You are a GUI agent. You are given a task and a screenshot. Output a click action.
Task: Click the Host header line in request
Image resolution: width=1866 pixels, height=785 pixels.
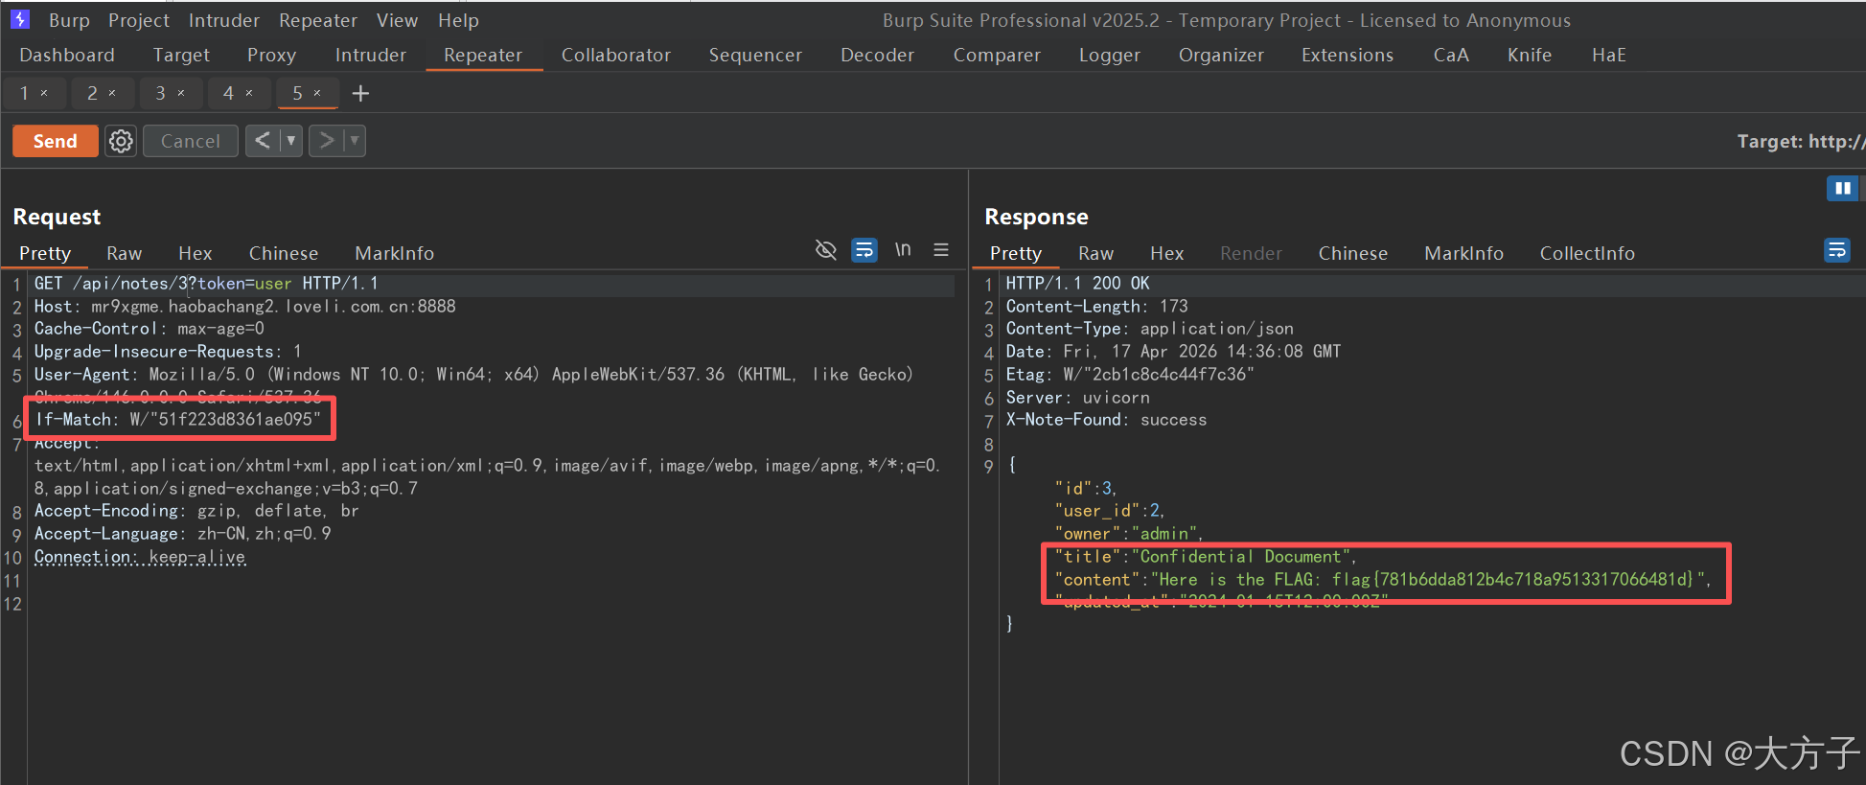click(x=245, y=306)
